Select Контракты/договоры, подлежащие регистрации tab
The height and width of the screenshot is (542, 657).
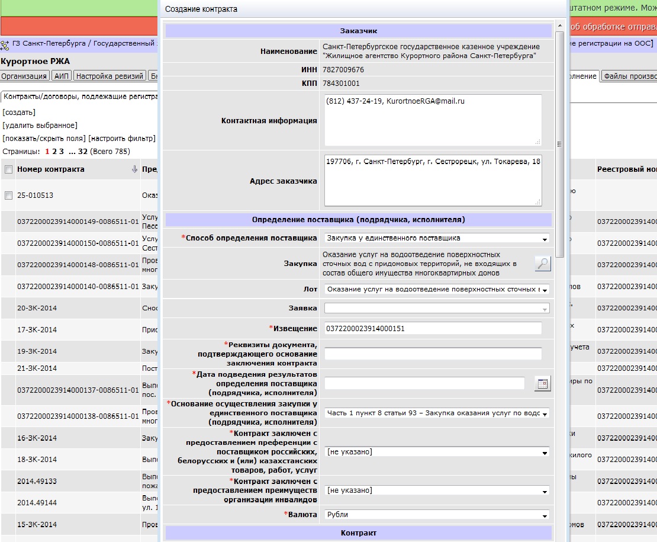tap(80, 97)
